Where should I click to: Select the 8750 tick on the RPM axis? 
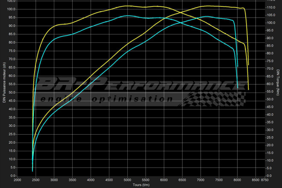[264, 180]
